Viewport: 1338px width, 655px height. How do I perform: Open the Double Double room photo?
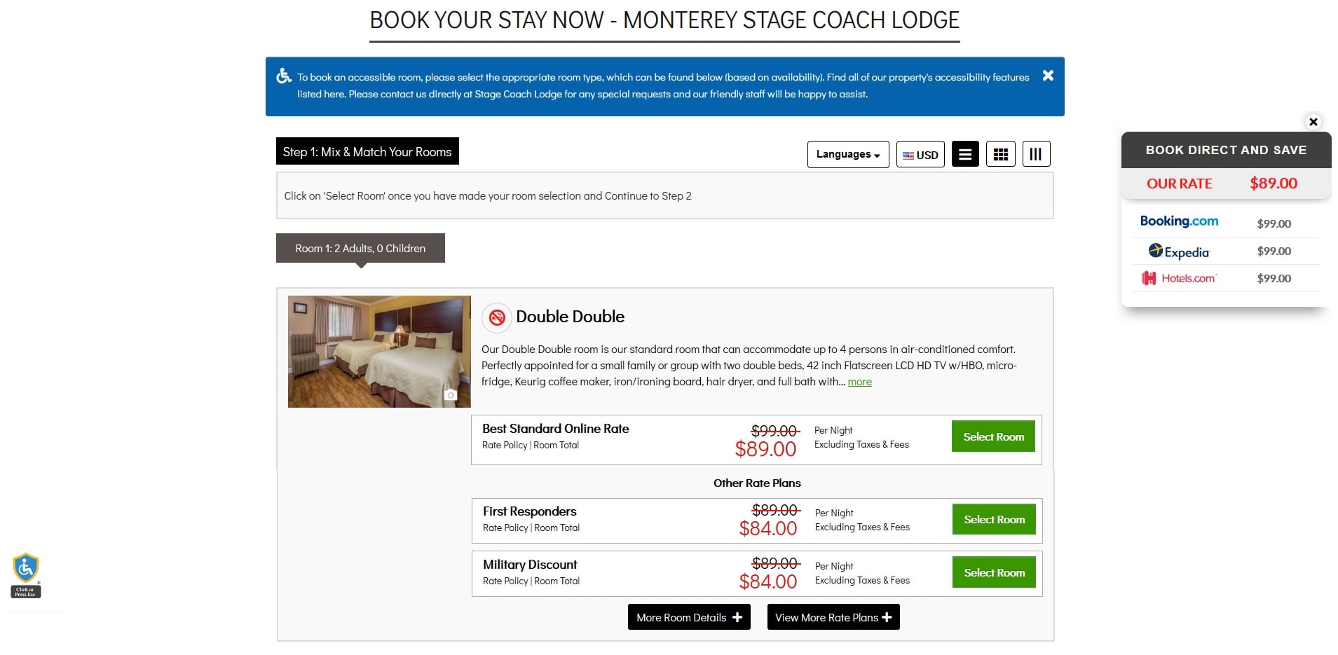tap(379, 351)
